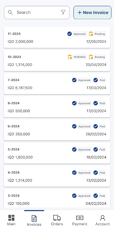Switch to the Orders tab
114x234 pixels.
click(57, 220)
